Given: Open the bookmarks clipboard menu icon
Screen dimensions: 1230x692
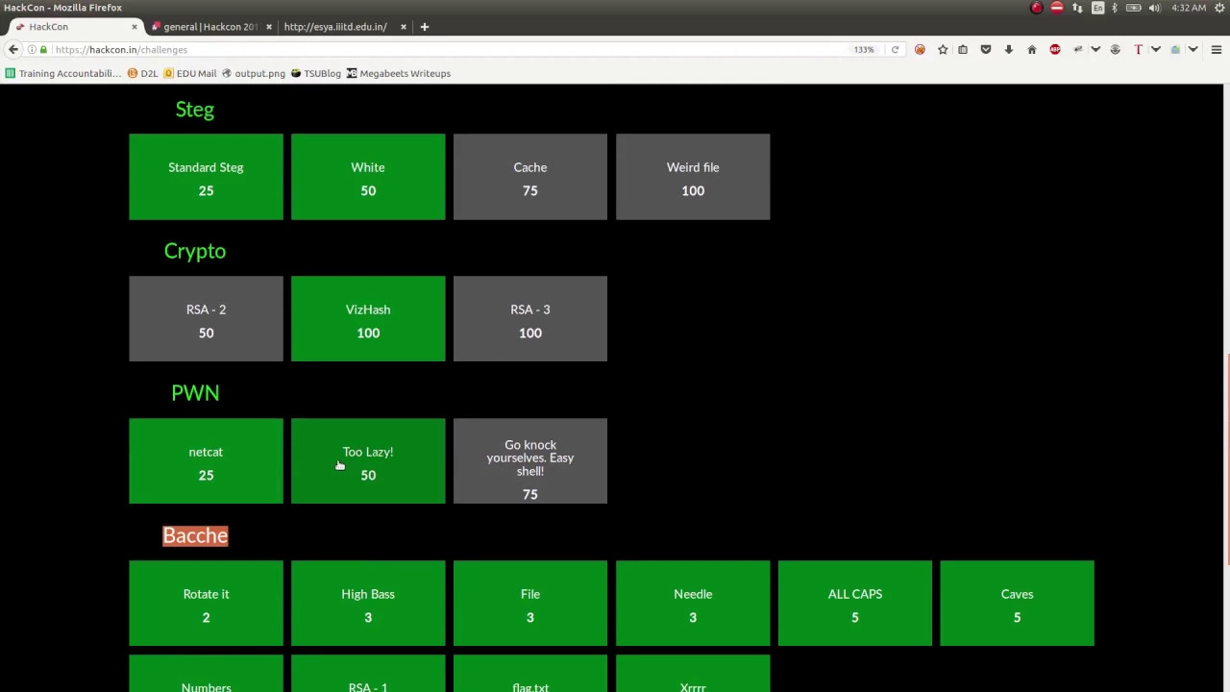Looking at the screenshot, I should 963,50.
